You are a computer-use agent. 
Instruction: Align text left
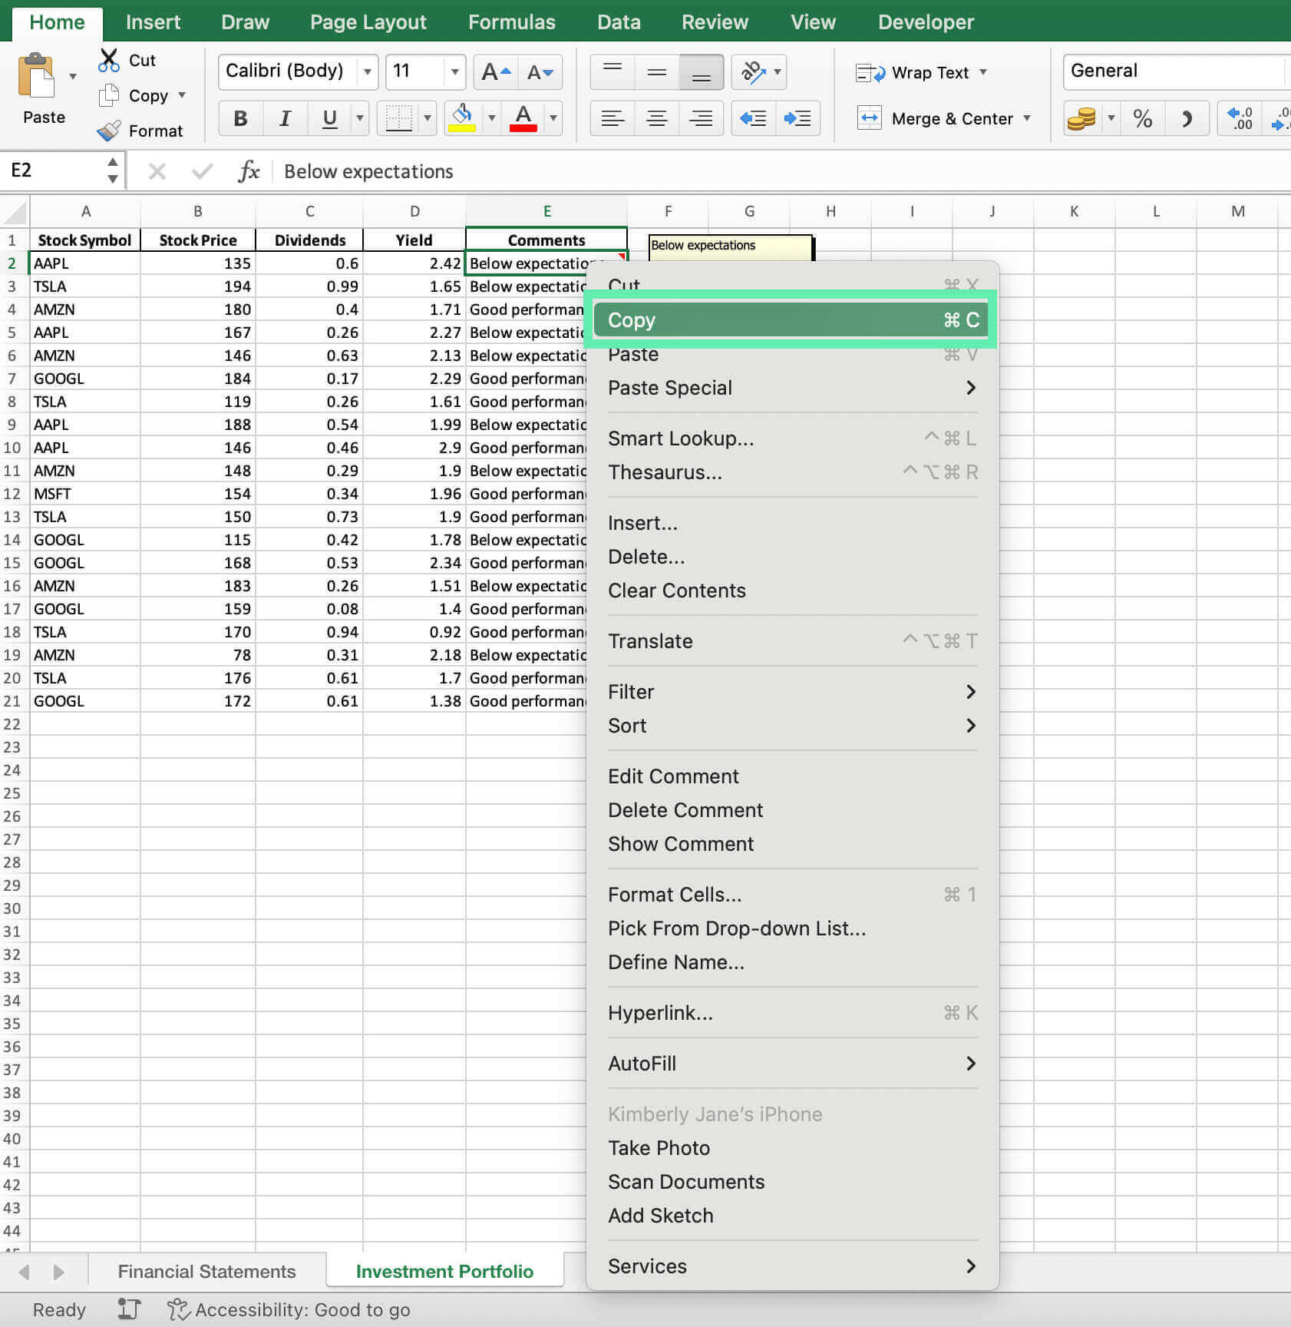[612, 118]
